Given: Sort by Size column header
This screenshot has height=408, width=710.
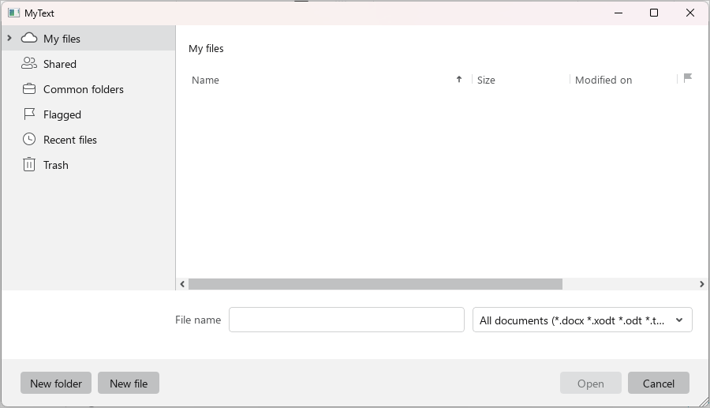Looking at the screenshot, I should tap(486, 80).
